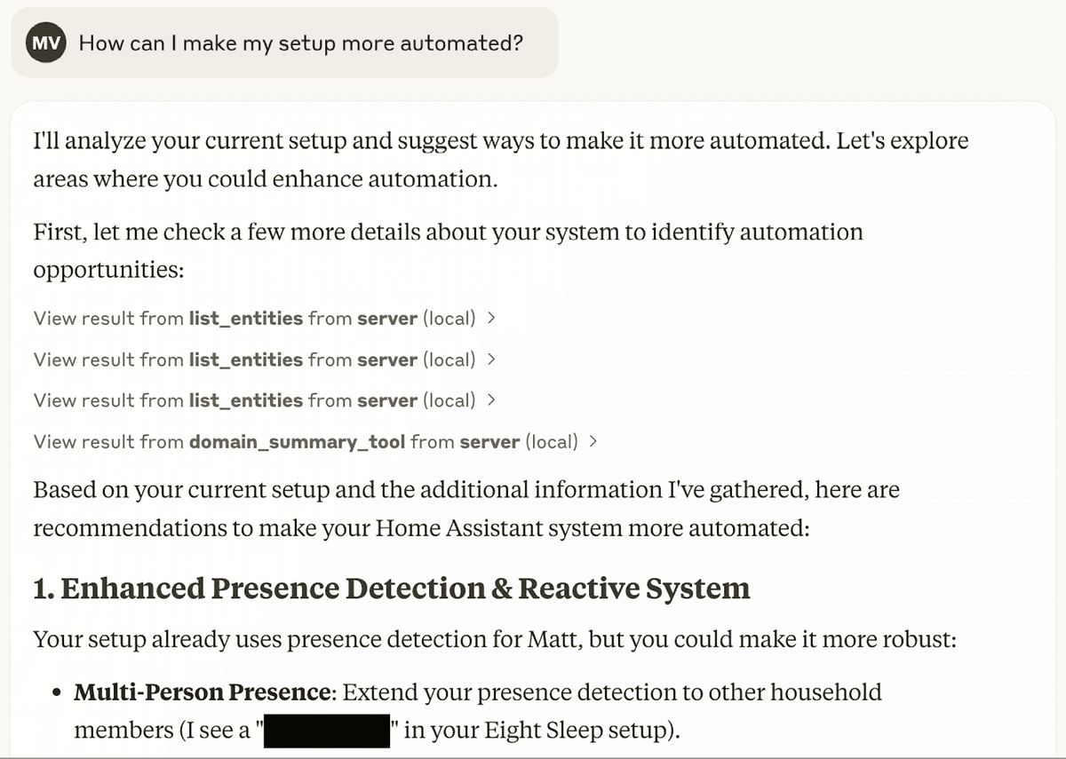This screenshot has height=759, width=1066.
Task: Open the first list_entities server result
Action: [264, 319]
